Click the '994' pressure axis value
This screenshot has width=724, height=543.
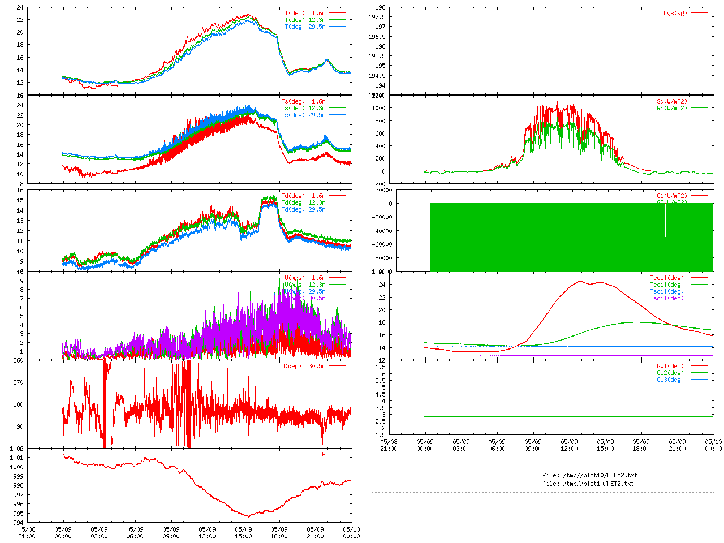(x=18, y=523)
